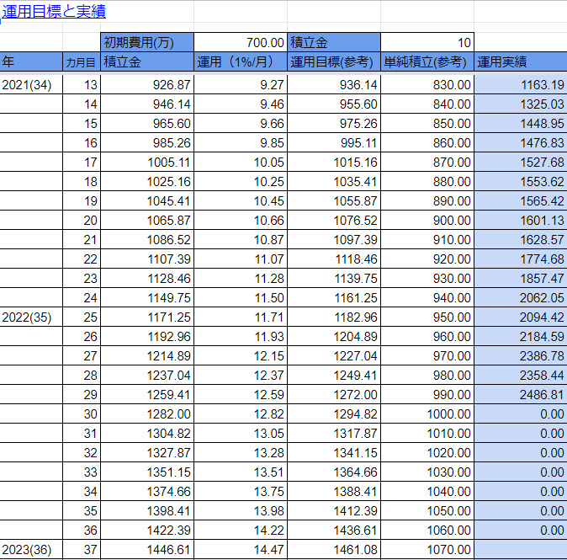The image size is (567, 560).
Task: Select the 運用目標(参考) header cell
Action: coord(334,61)
